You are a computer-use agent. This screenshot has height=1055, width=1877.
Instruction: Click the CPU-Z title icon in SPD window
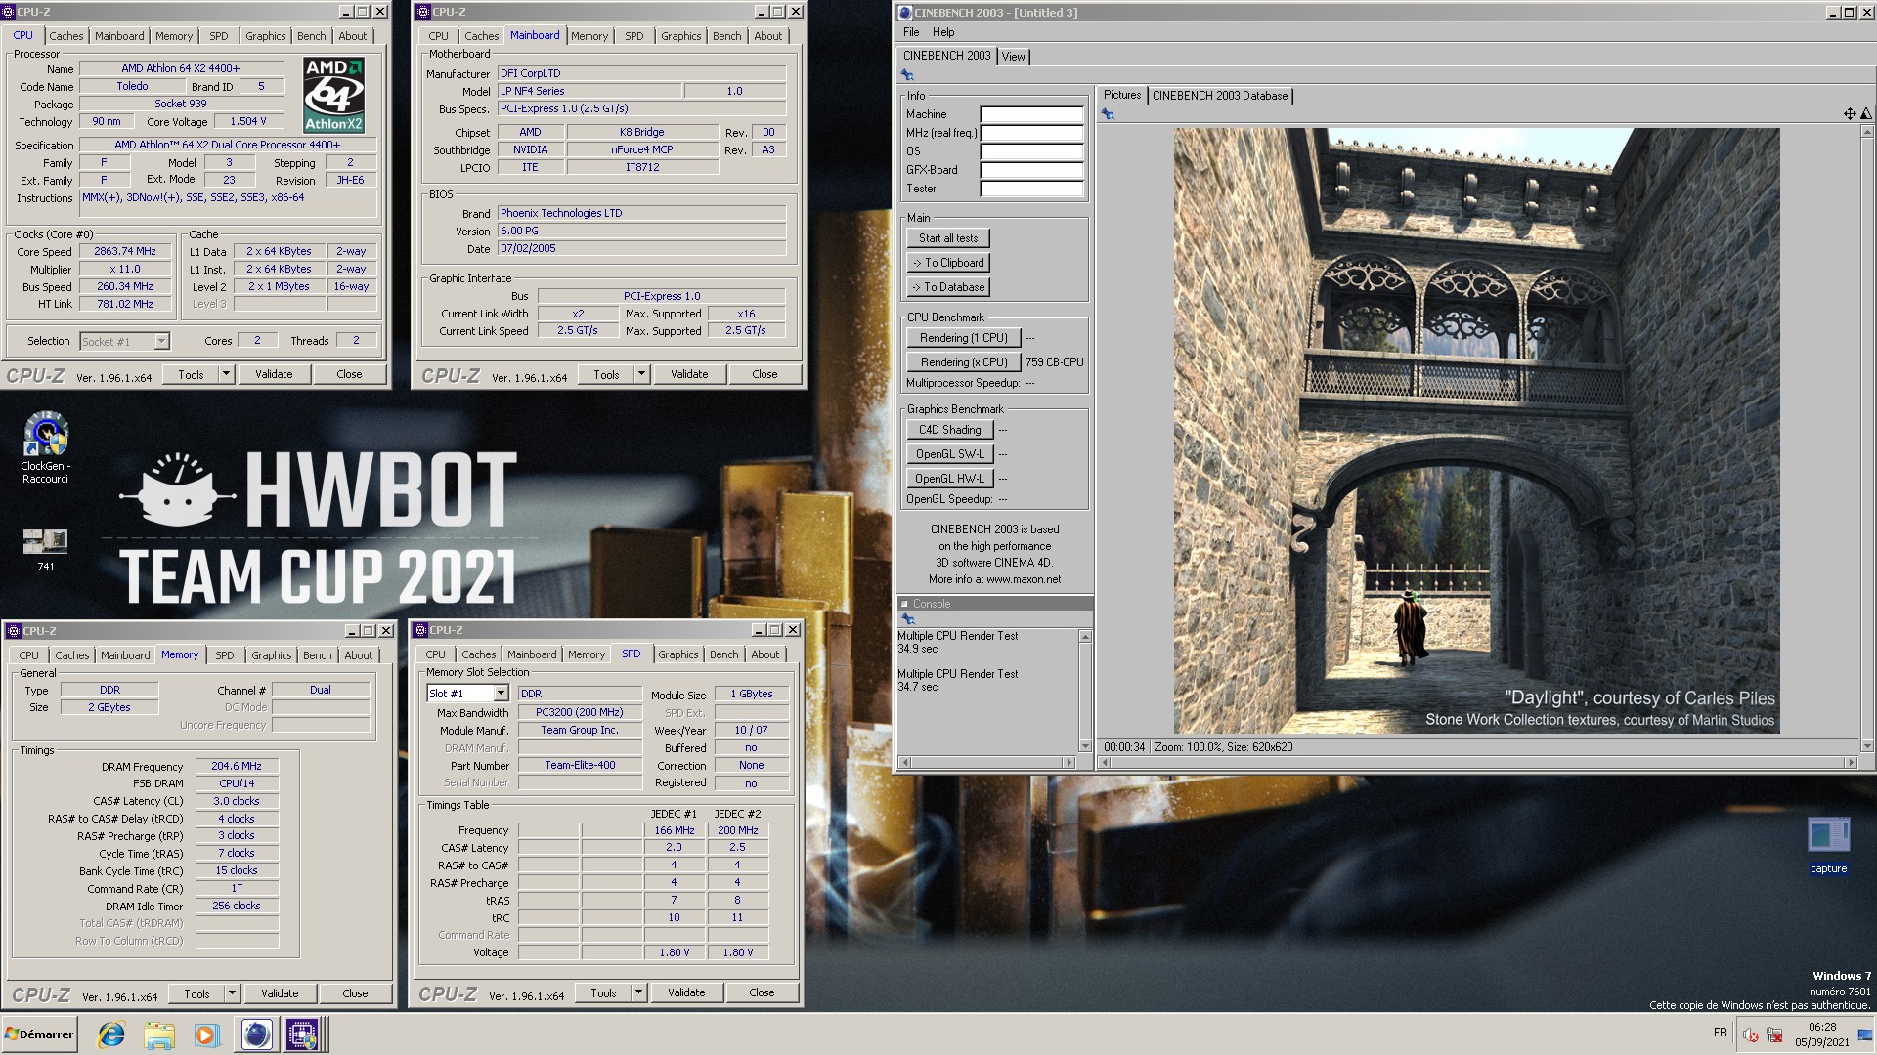(419, 630)
